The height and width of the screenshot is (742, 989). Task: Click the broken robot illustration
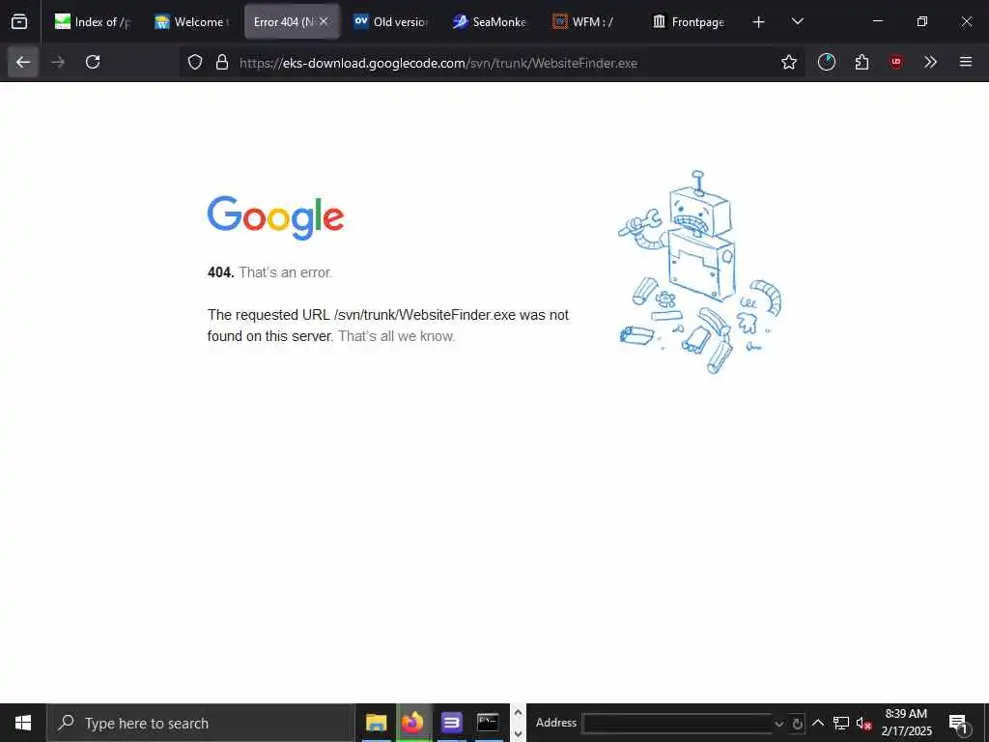point(699,271)
